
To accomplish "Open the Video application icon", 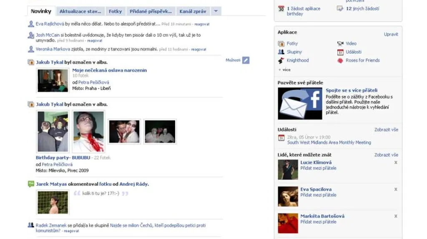I will coord(340,43).
